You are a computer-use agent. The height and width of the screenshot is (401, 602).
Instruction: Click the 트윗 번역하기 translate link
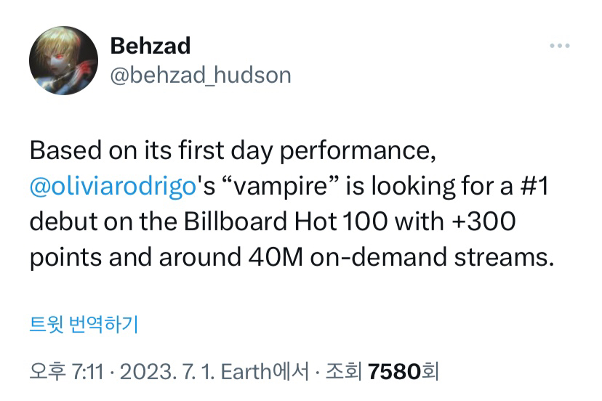84,323
